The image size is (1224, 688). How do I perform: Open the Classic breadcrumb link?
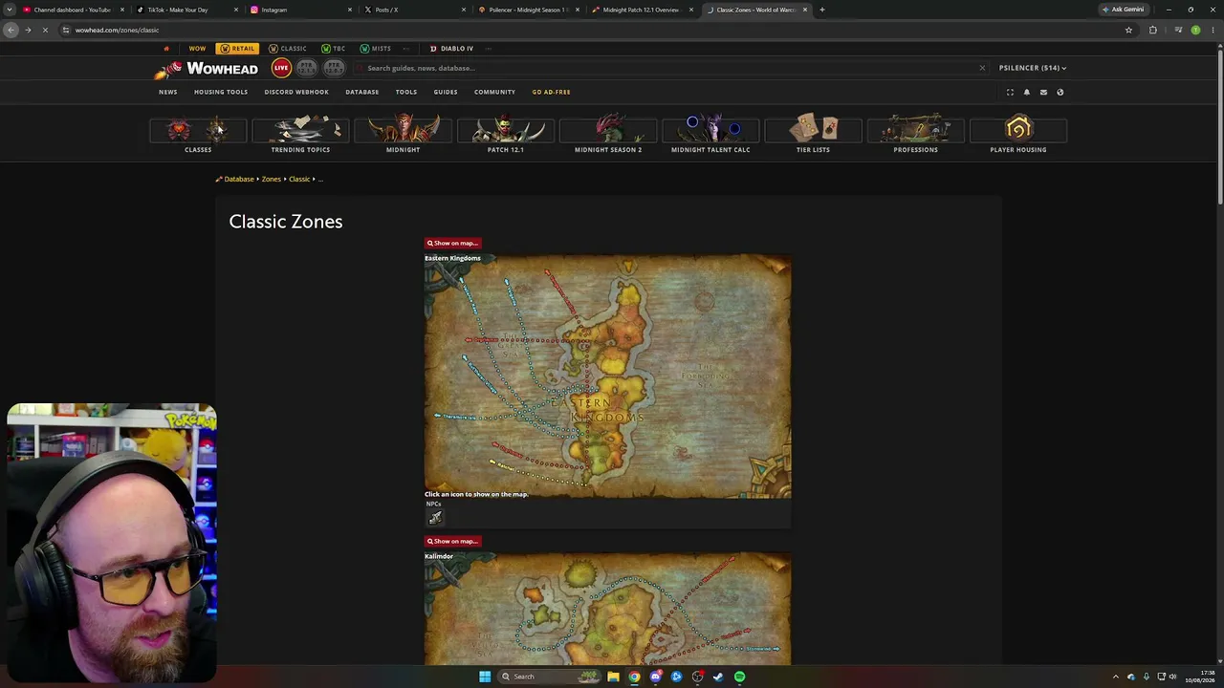tap(299, 179)
